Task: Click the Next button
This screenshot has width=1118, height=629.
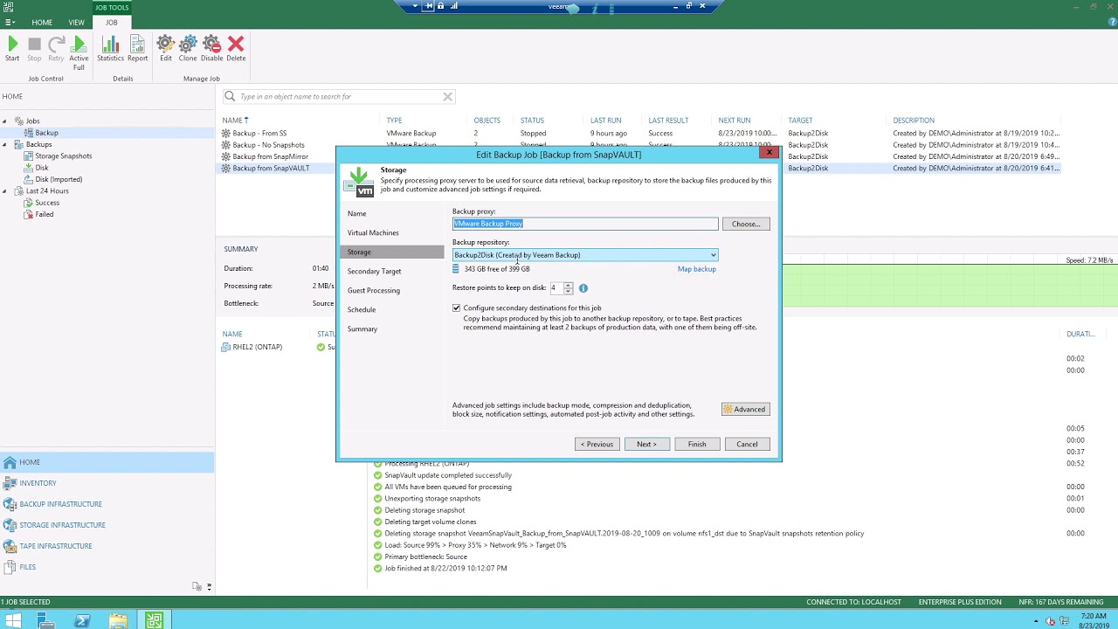Action: tap(646, 445)
